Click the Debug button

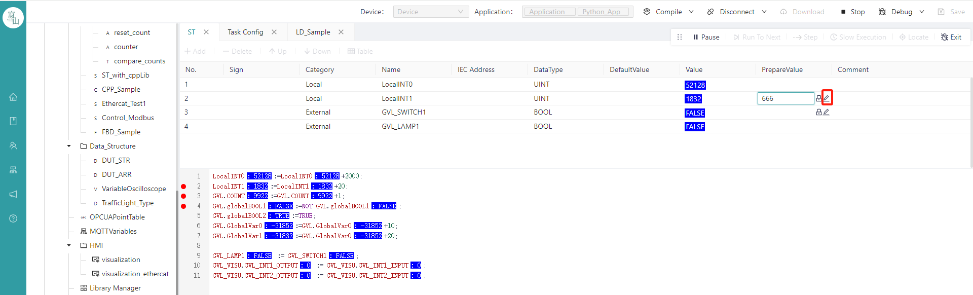(x=895, y=12)
